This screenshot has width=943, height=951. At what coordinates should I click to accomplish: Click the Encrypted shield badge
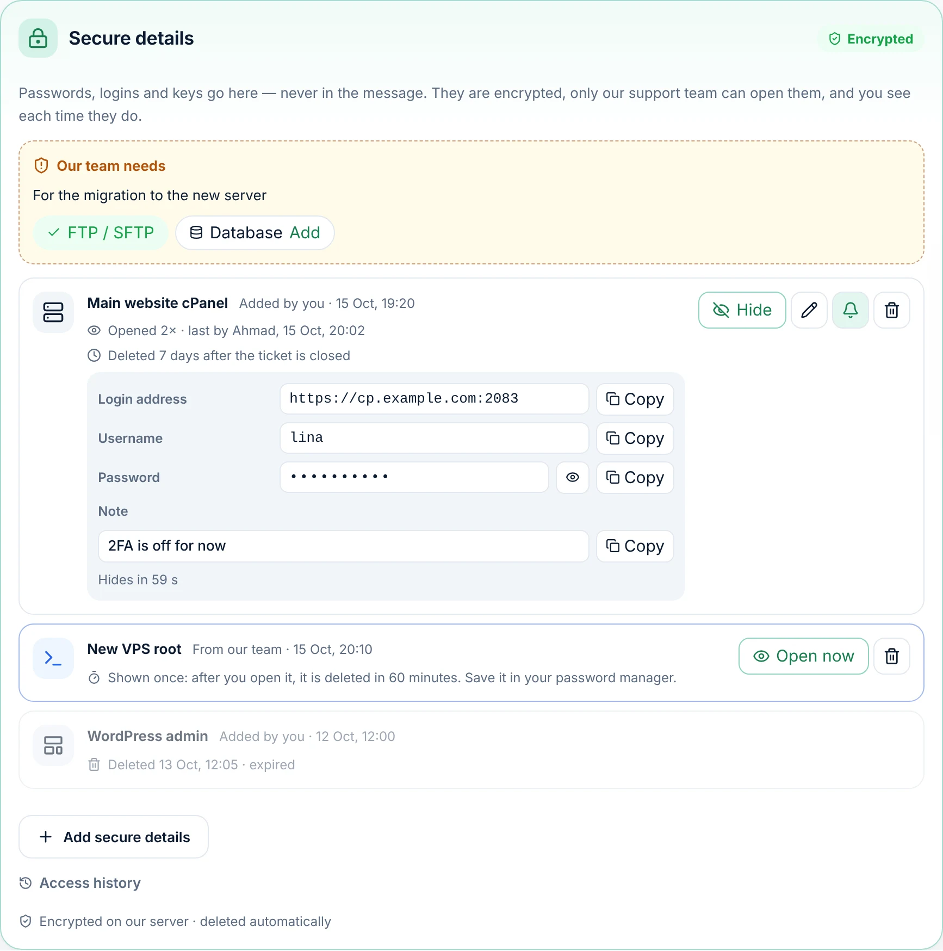click(x=871, y=39)
